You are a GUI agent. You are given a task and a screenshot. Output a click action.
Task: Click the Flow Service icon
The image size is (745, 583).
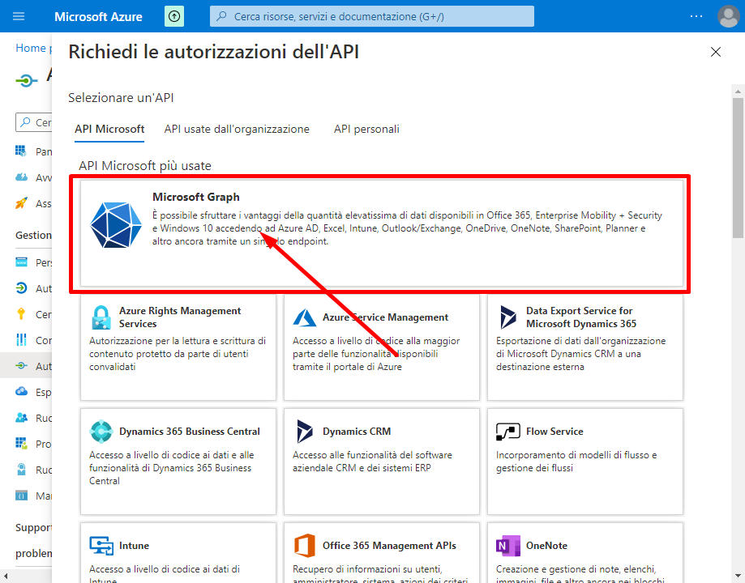pyautogui.click(x=508, y=432)
